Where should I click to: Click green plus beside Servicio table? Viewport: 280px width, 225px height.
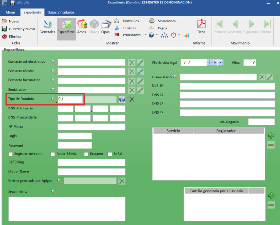(x=271, y=136)
